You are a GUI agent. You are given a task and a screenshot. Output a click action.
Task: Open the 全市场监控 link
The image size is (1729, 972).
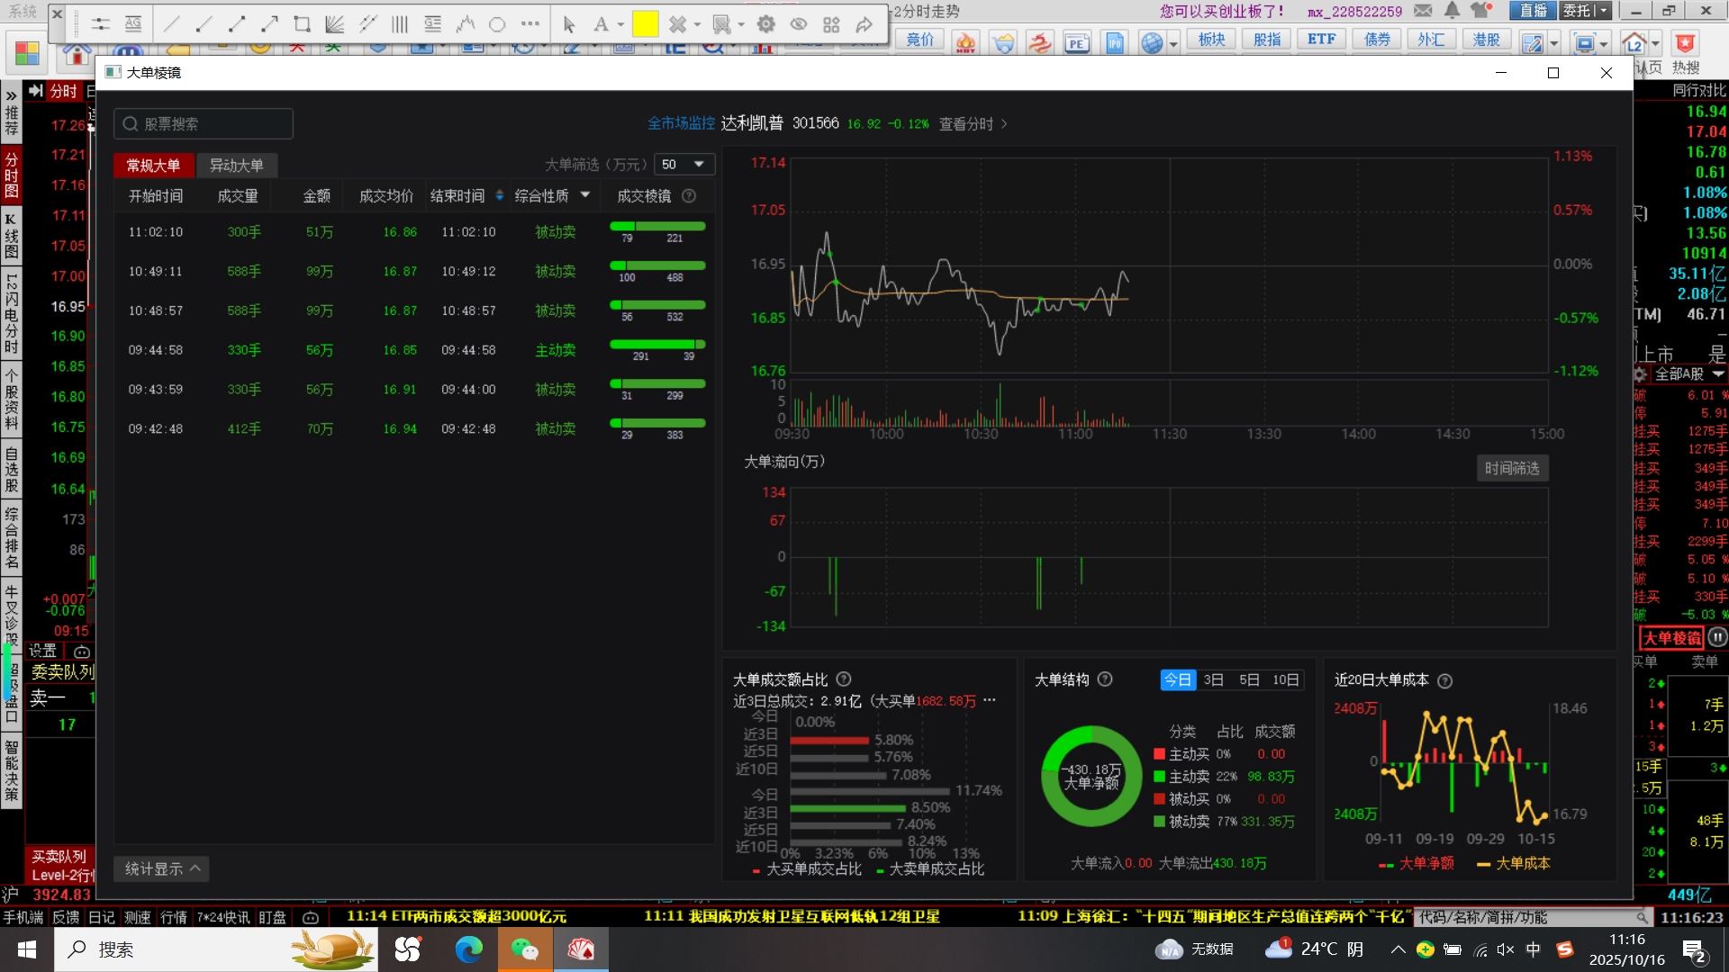click(x=681, y=123)
